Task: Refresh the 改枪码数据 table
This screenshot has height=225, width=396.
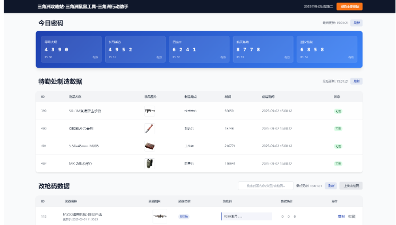Action: (331, 186)
